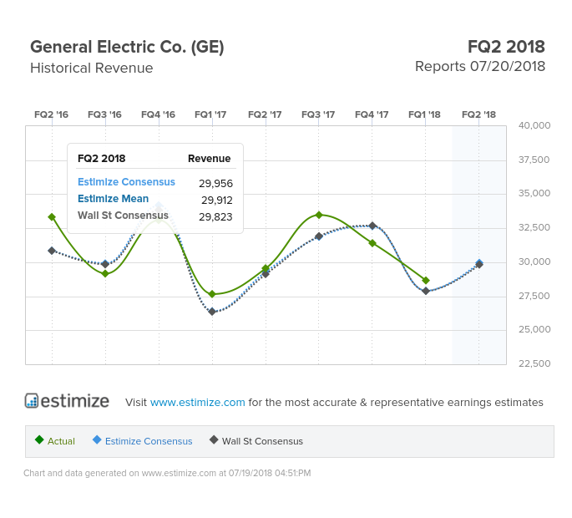Click the chart generated timestamp footer

(x=167, y=473)
